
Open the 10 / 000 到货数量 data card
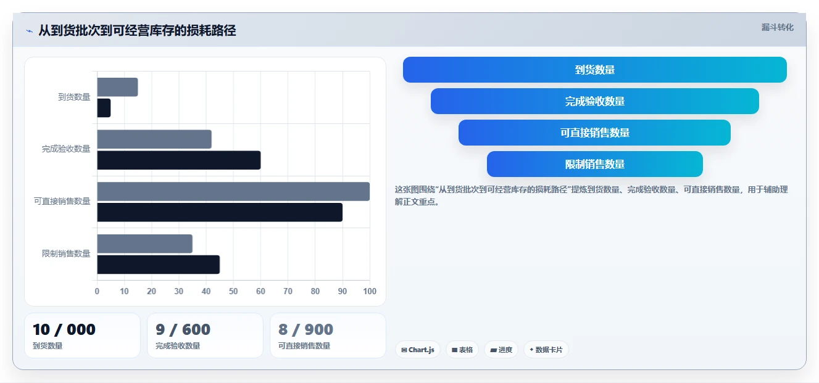[83, 336]
